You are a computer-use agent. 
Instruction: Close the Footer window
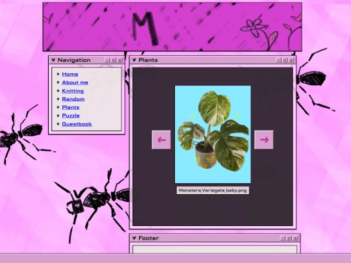pos(296,238)
